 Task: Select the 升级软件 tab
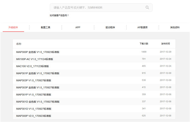[13, 27]
